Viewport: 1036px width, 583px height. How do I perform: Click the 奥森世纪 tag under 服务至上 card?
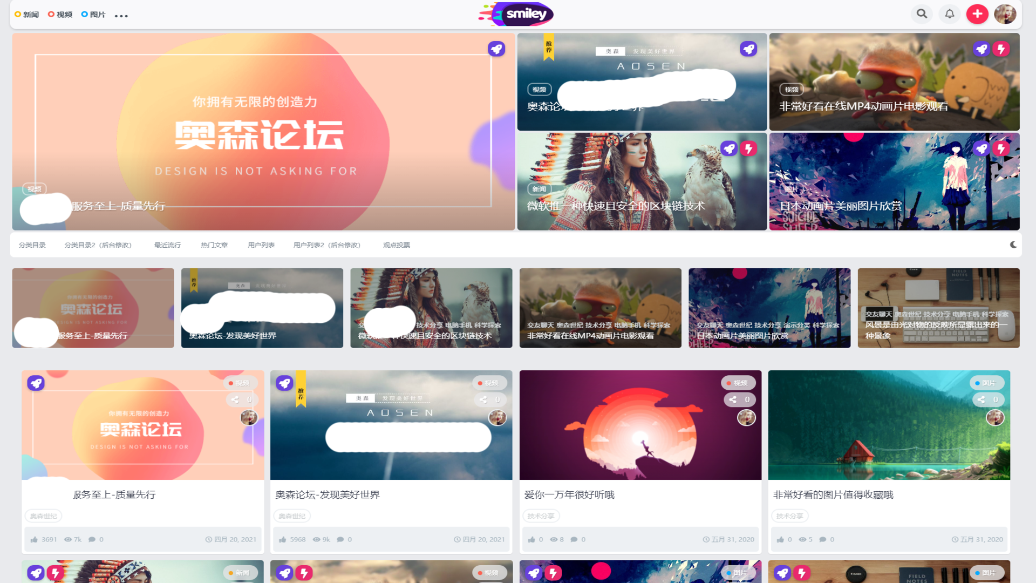click(44, 516)
